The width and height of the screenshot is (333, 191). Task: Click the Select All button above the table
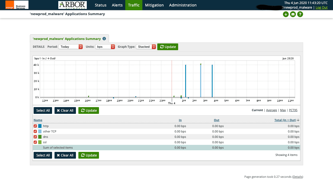[x=43, y=110]
